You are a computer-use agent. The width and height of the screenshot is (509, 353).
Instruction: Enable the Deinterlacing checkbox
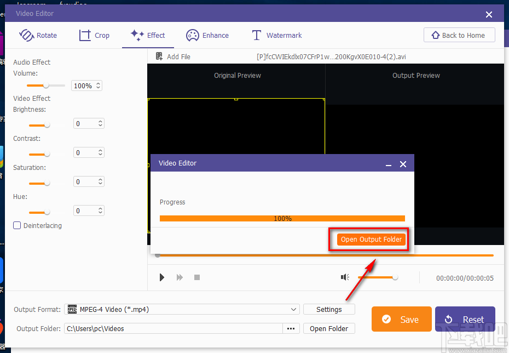click(17, 225)
